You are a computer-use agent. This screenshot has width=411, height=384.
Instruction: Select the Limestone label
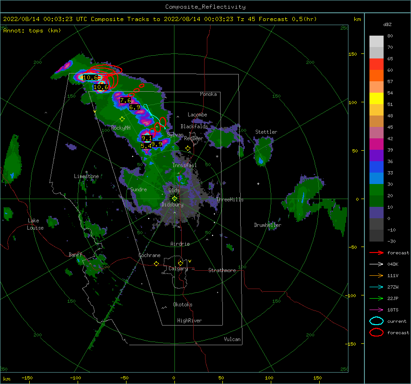86,176
